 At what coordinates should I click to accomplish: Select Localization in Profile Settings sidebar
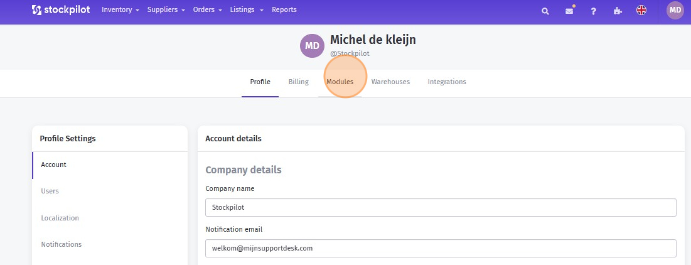click(x=60, y=218)
